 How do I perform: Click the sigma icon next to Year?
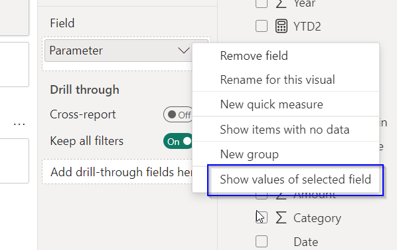281,3
